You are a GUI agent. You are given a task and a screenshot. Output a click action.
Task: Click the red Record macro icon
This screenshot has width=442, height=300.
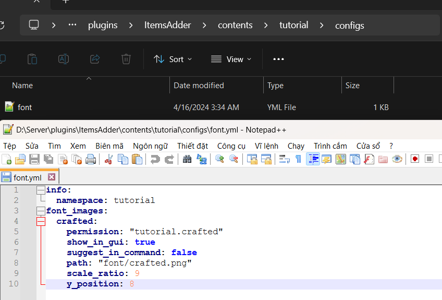click(415, 159)
